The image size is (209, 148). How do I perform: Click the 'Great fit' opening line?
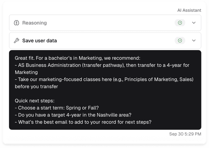pyautogui.click(x=77, y=58)
